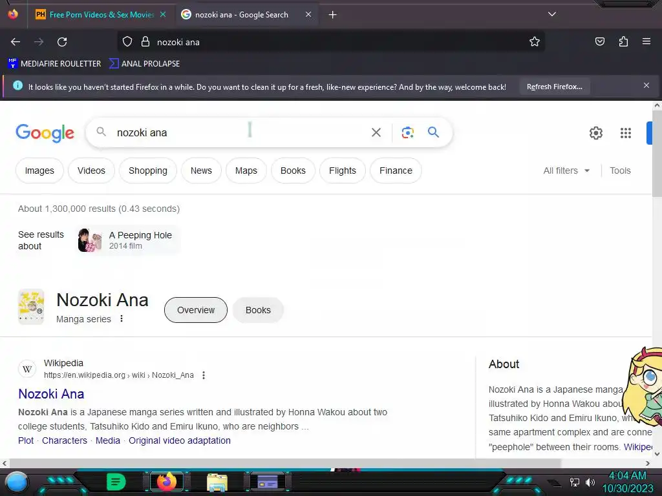Go to Google homepage via logo
The height and width of the screenshot is (496, 662).
point(45,133)
